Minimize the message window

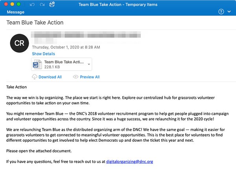[x=12, y=4]
